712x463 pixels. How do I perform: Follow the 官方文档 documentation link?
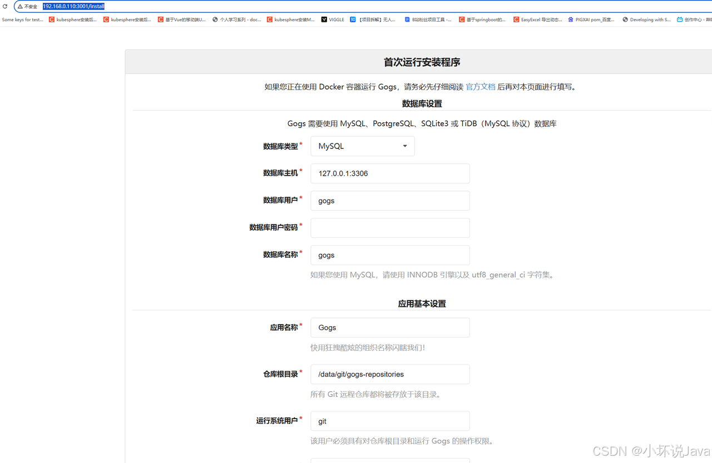click(481, 87)
